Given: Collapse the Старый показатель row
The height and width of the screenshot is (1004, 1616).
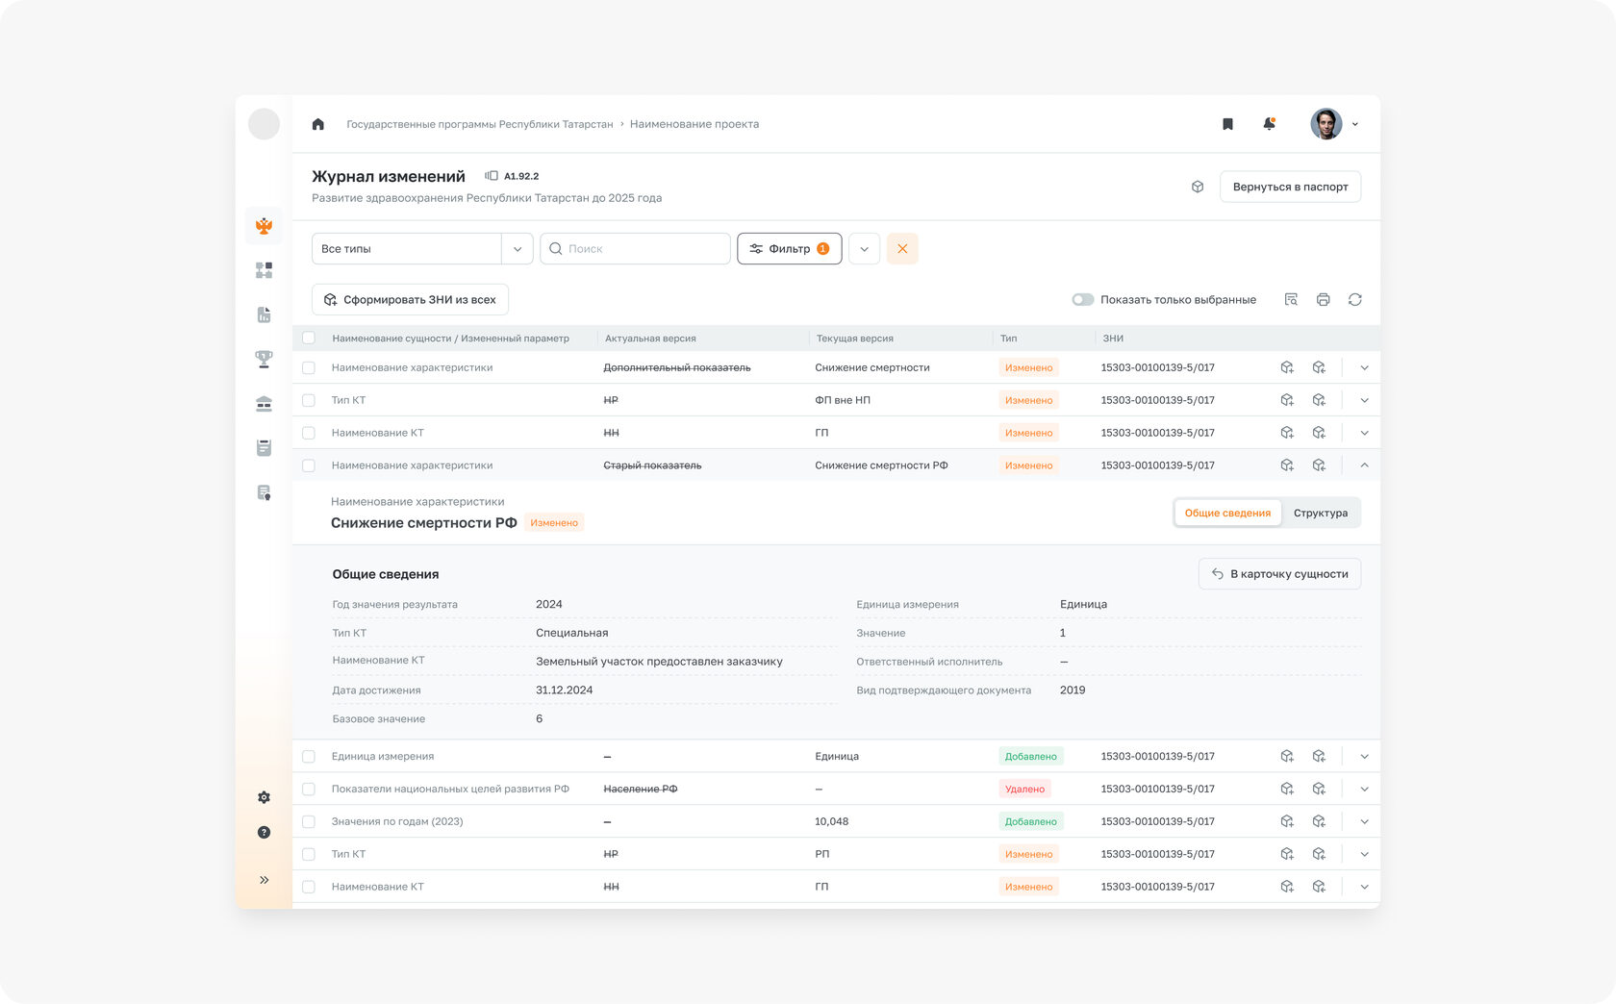Looking at the screenshot, I should (1364, 465).
